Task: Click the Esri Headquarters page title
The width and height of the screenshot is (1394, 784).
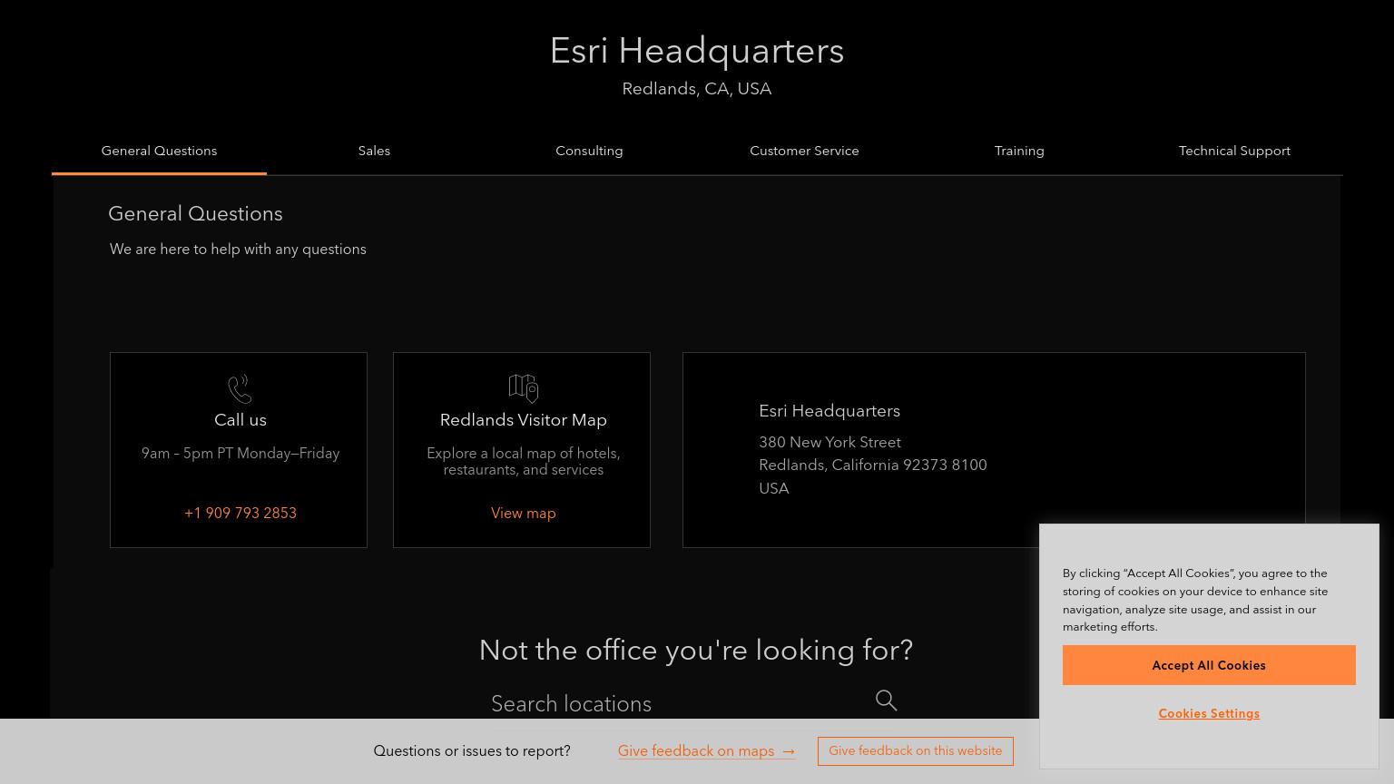Action: 697,51
